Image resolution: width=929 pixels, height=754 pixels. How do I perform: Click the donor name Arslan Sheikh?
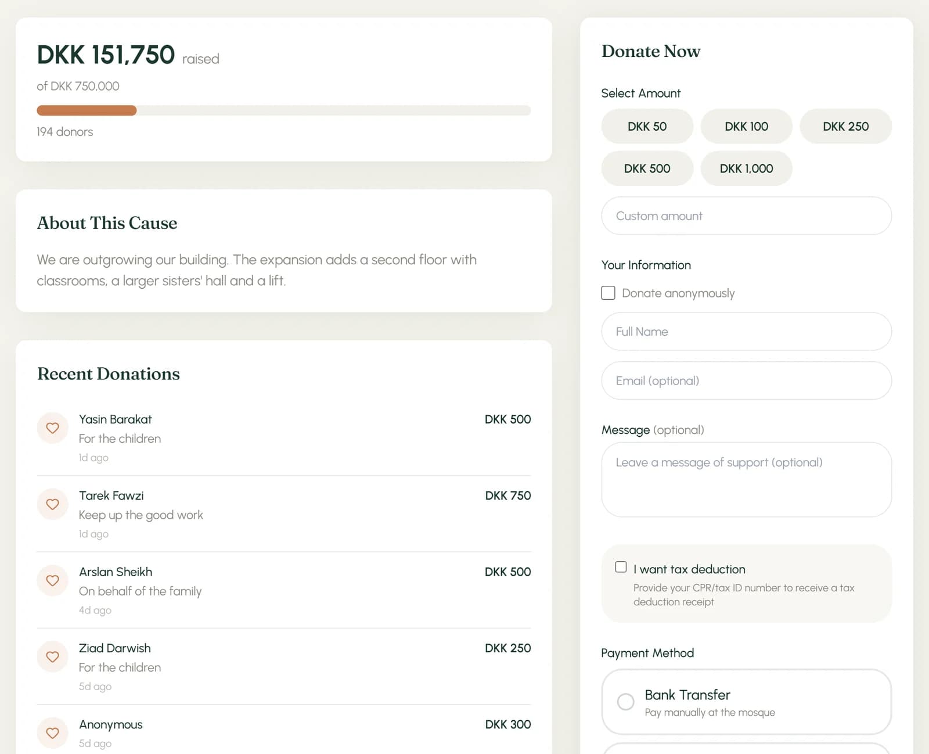click(x=116, y=572)
